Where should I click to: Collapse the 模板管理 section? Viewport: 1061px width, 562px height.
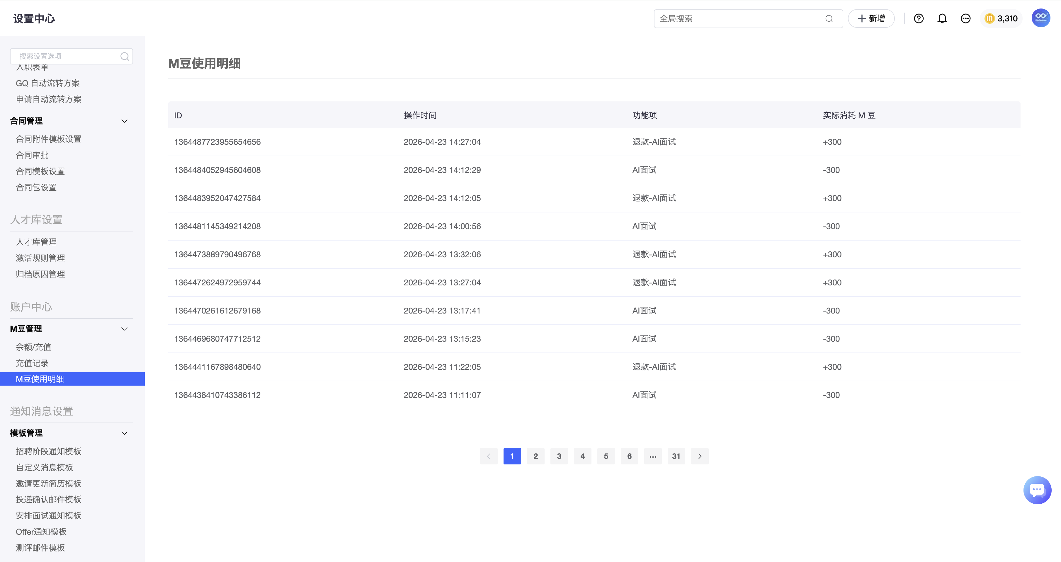(124, 433)
